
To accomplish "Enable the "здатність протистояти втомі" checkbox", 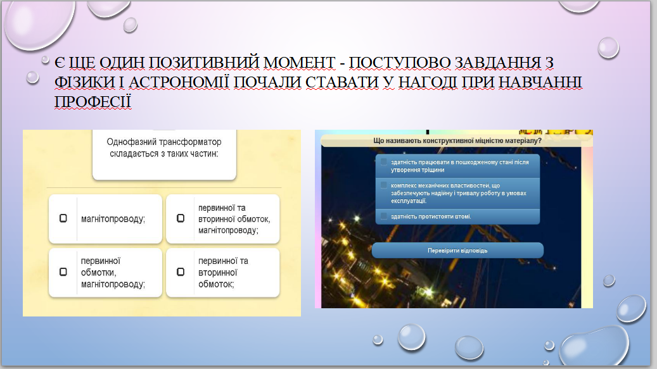I will pyautogui.click(x=383, y=216).
